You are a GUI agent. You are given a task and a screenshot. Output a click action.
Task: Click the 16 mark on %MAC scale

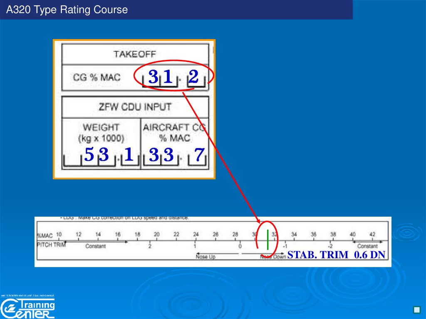coord(118,234)
